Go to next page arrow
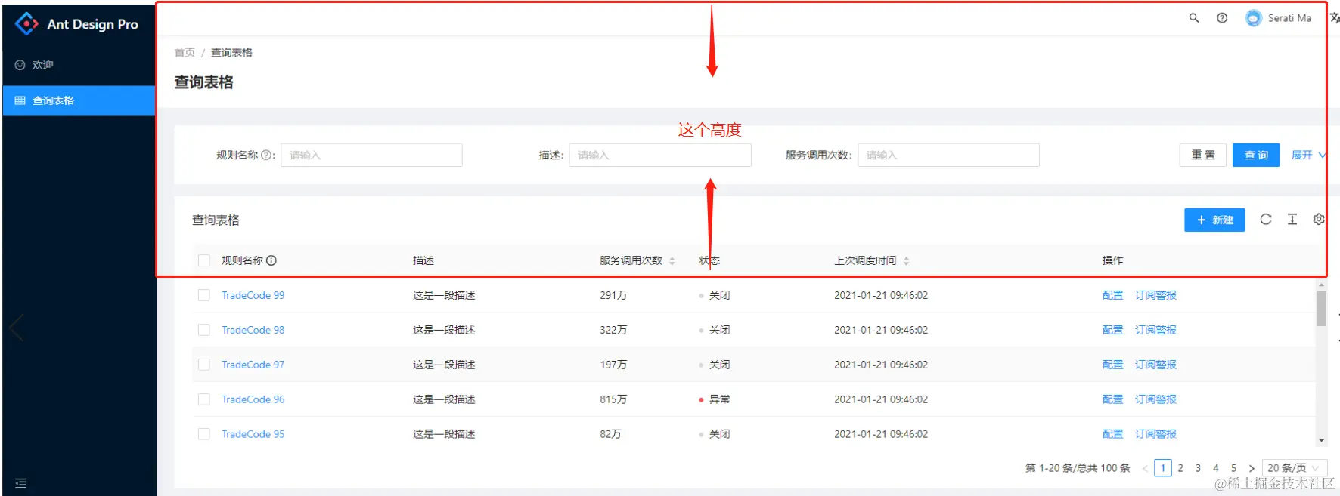 click(1252, 468)
